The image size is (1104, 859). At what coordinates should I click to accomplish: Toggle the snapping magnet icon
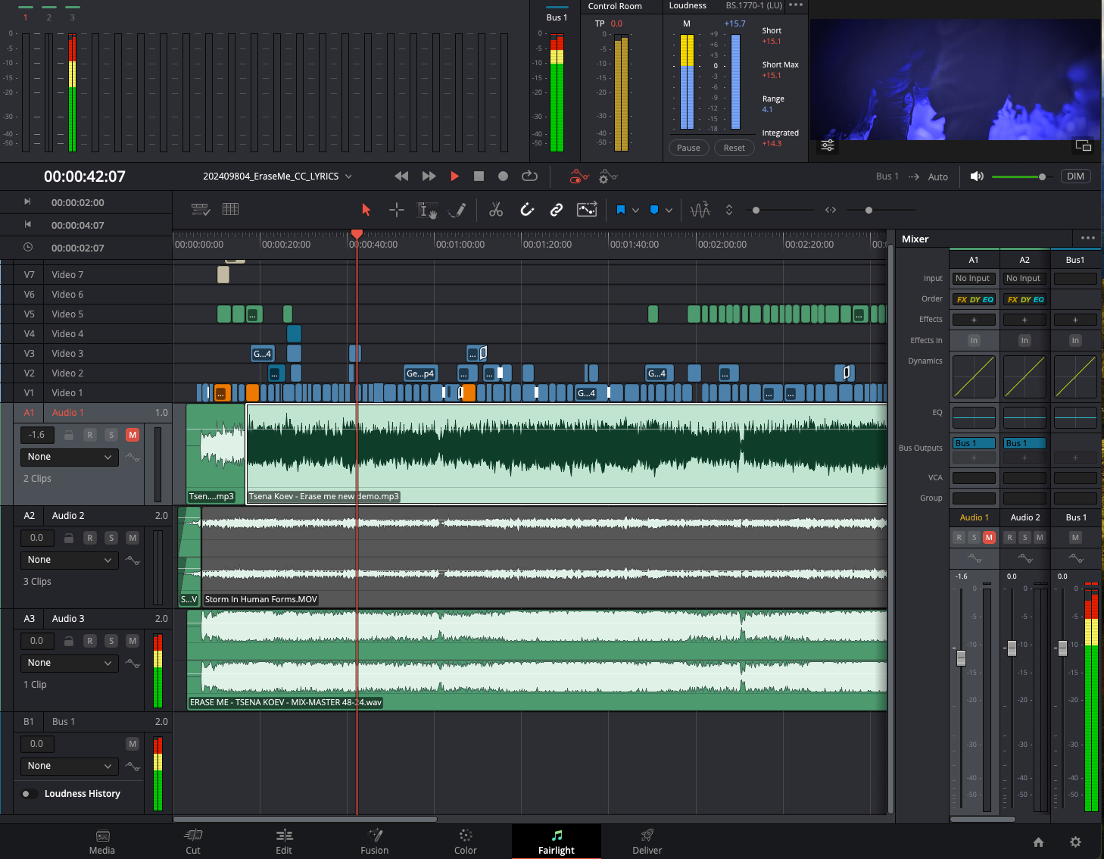tap(527, 210)
